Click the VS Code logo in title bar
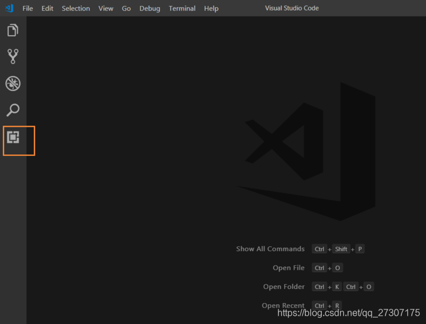Screen dimensions: 426x324 pos(9,8)
